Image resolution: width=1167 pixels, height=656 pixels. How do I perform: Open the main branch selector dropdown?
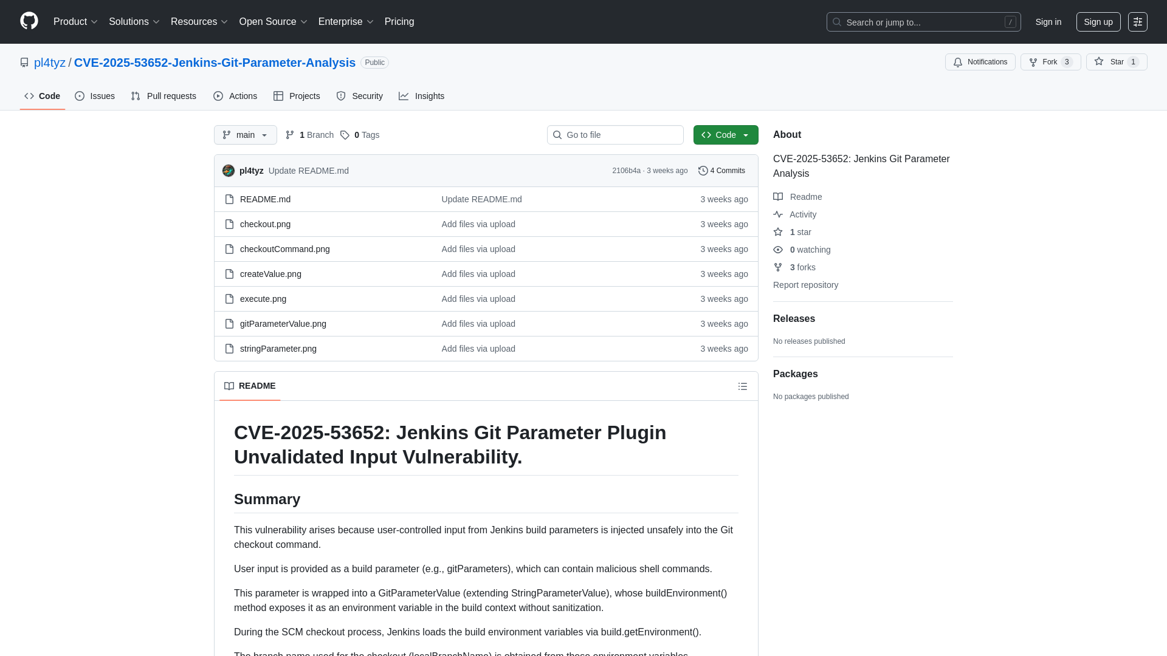(x=246, y=135)
